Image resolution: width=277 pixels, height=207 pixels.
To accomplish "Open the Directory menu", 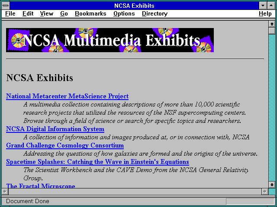I will point(155,14).
